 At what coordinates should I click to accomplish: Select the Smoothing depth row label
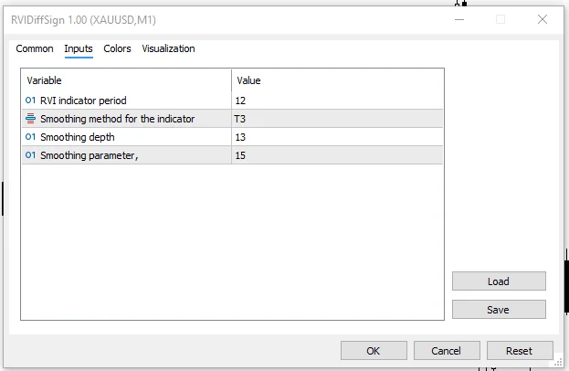(78, 137)
